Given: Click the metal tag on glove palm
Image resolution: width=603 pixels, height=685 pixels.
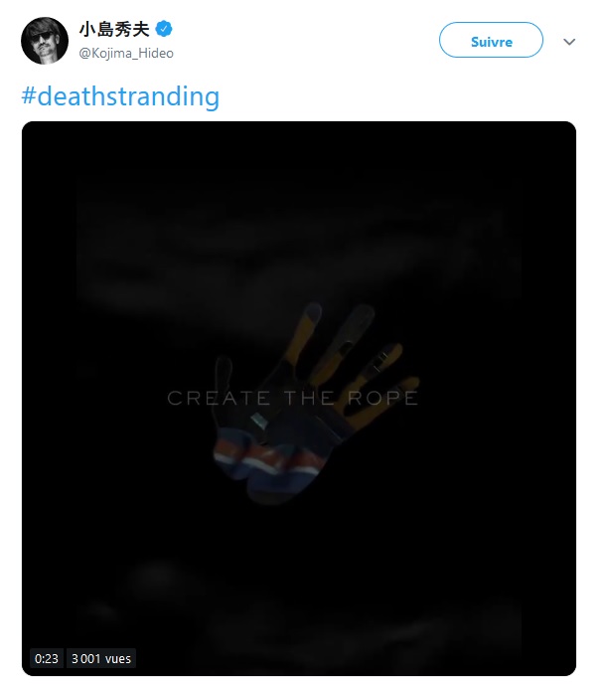Looking at the screenshot, I should tap(259, 422).
